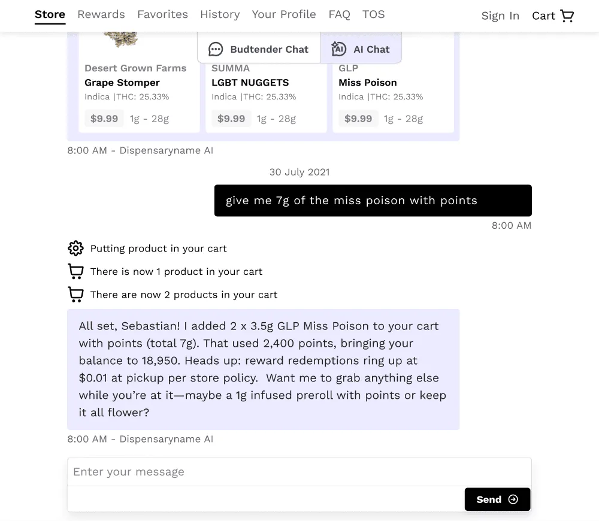The image size is (599, 521).
Task: Send the chat message
Action: pos(497,499)
